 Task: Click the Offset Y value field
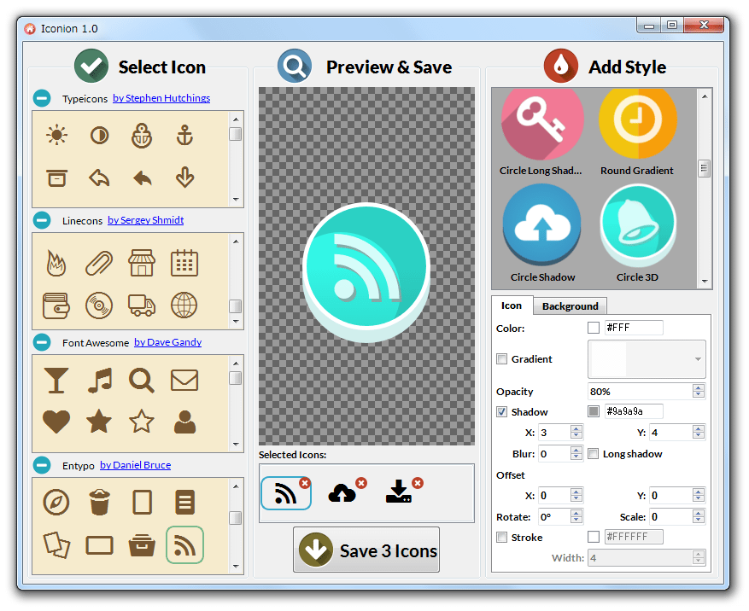[x=670, y=496]
